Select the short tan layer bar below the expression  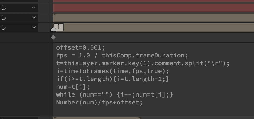point(97,118)
